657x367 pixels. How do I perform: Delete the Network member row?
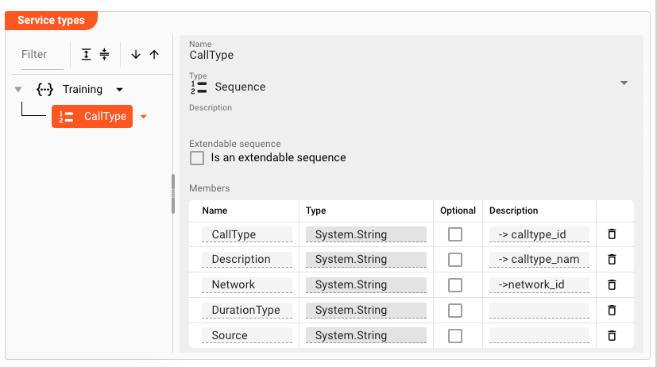click(612, 284)
